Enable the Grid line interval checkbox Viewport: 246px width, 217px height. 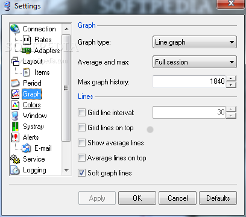(x=81, y=112)
